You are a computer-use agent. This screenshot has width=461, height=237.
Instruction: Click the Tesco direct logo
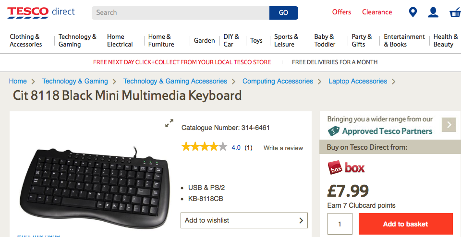(x=41, y=12)
